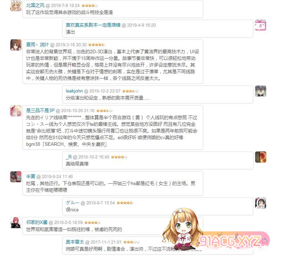Open 邻家的X酱 user profile link
This screenshot has width=281, height=258.
pyautogui.click(x=37, y=222)
